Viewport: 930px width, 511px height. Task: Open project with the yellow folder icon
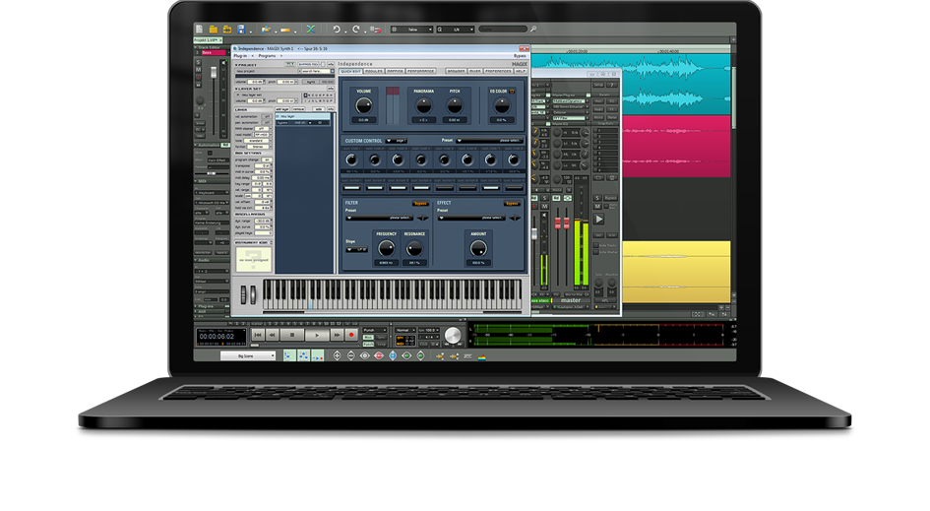pyautogui.click(x=214, y=30)
